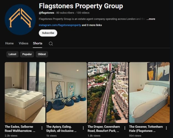Open options menu for The Apiary short
Viewport: 173px width, 138px height.
[x=83, y=128]
